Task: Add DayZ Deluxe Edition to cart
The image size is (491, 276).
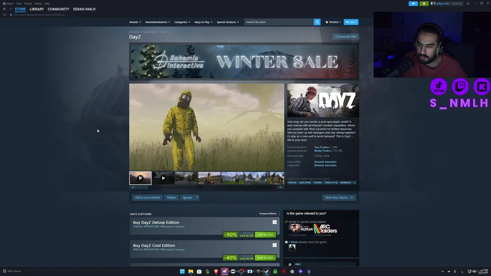Action: (x=265, y=235)
